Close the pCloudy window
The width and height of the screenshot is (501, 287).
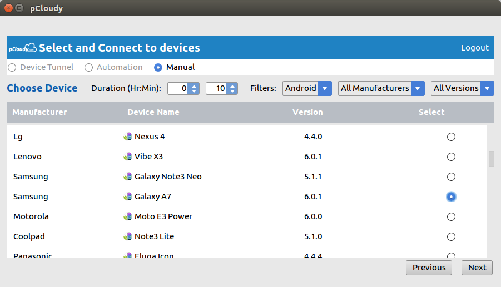[9, 8]
